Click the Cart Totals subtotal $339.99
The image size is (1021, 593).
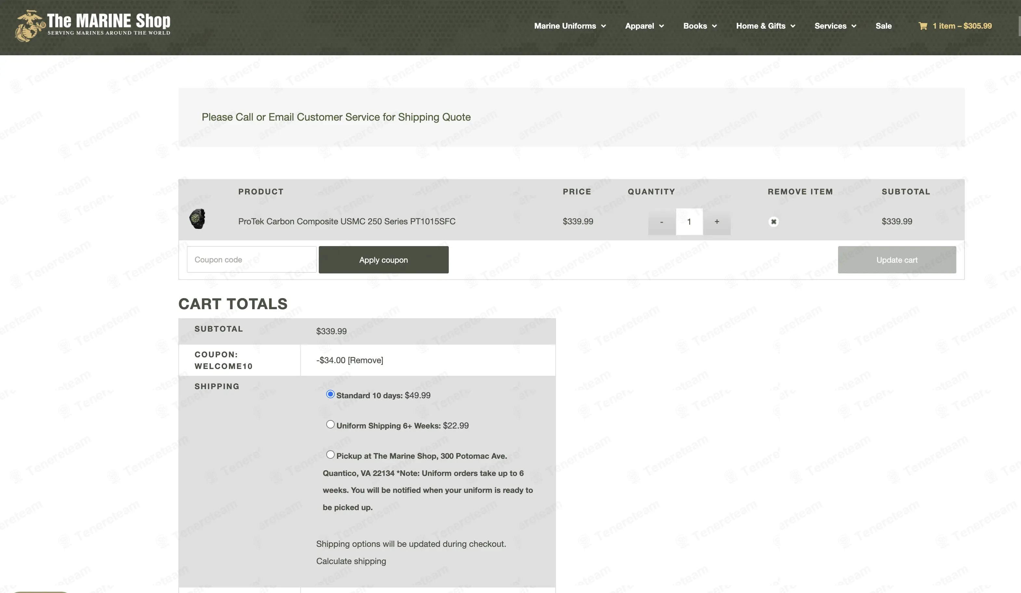[331, 331]
